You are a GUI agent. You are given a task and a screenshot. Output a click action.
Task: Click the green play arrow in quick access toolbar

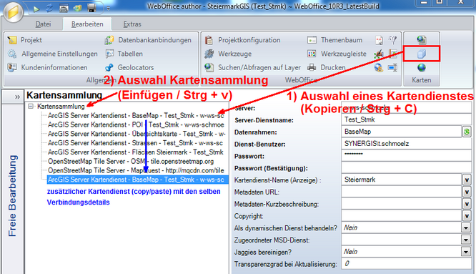click(36, 9)
